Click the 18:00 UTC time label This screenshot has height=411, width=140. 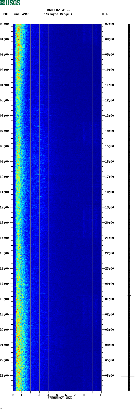(110, 192)
